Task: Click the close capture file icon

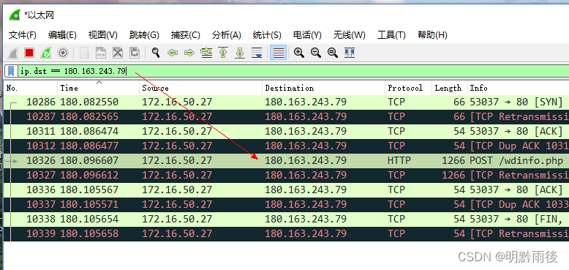Action: 118,53
